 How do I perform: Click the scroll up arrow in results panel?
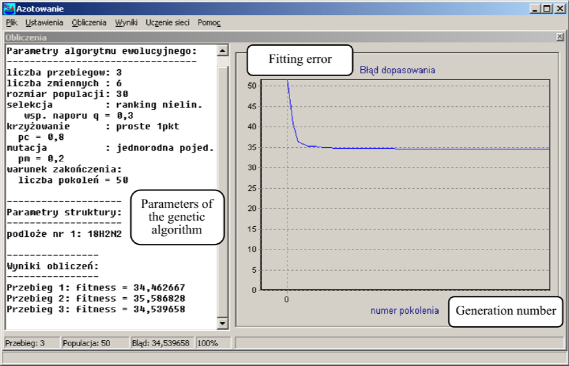(222, 51)
